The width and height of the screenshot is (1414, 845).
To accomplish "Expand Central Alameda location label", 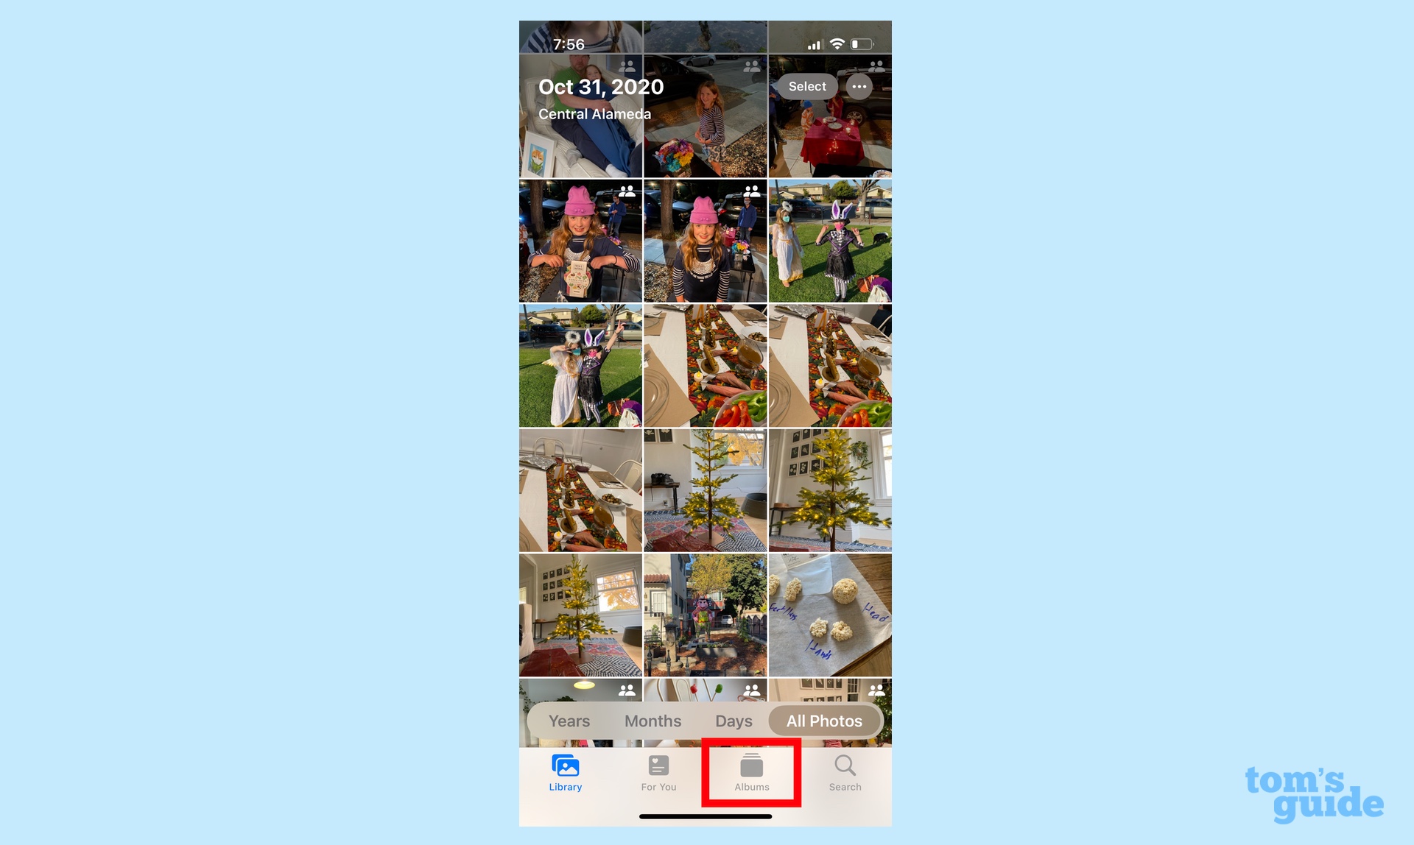I will click(597, 113).
